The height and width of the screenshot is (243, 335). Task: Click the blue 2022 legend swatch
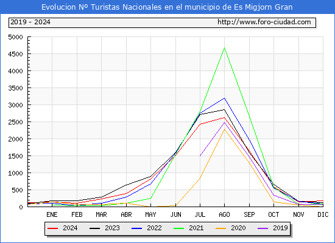tap(136, 228)
